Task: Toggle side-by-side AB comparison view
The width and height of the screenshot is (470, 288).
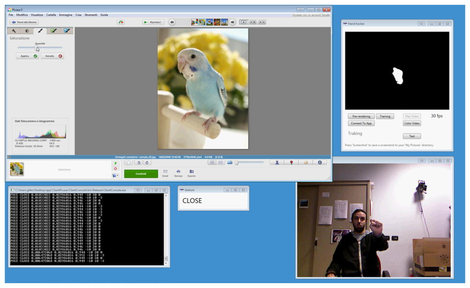Action: (x=252, y=22)
